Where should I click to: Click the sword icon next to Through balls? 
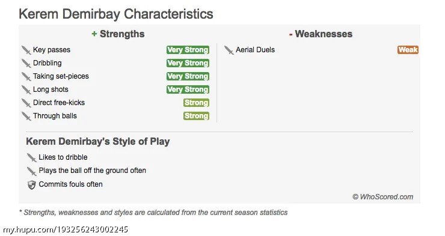[26, 116]
